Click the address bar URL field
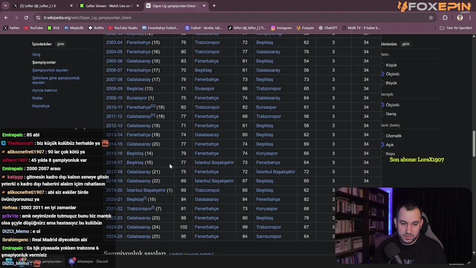 [x=231, y=17]
